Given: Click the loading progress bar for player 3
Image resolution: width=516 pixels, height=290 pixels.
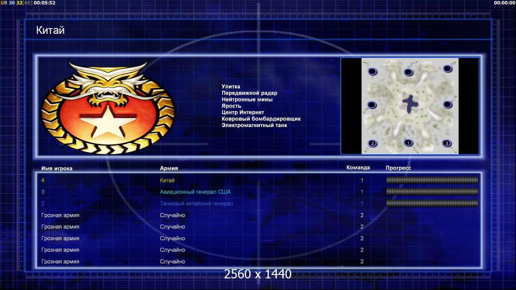Looking at the screenshot, I should pos(432,191).
